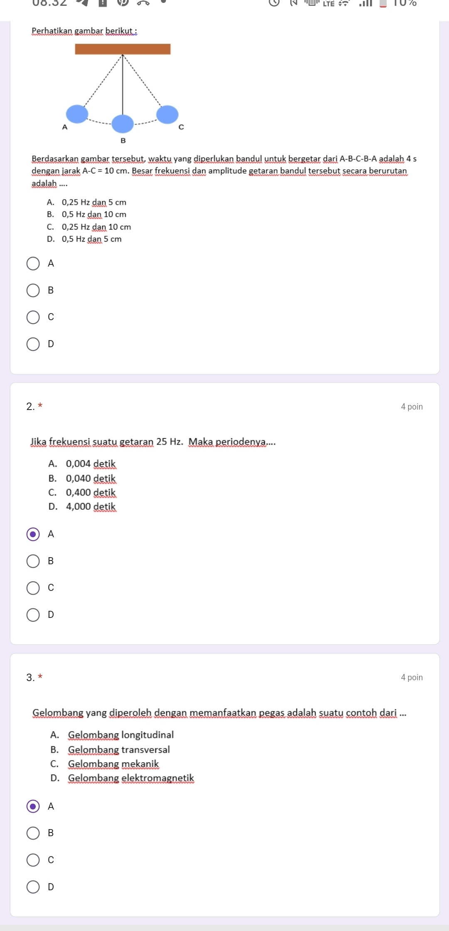Viewport: 449px width, 931px height.
Task: Choose radio D in question 3
Action: (x=33, y=887)
